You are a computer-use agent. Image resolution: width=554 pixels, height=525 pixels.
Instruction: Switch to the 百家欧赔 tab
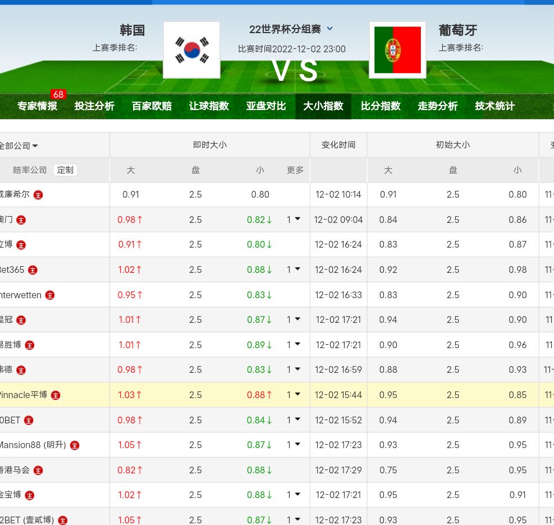click(x=152, y=106)
